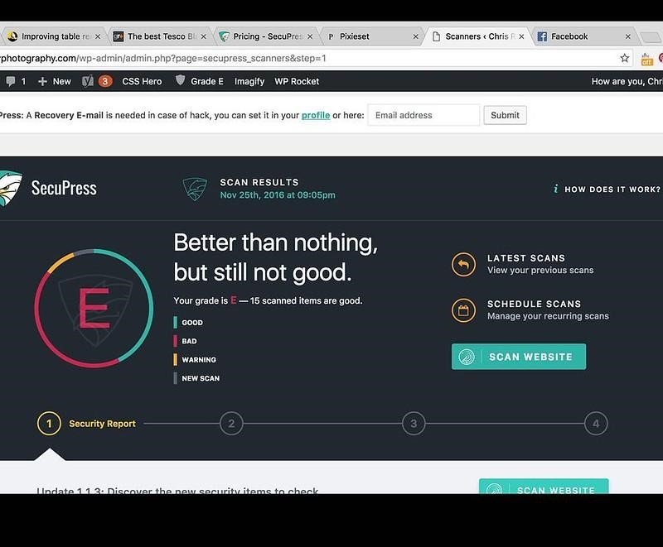Open CSS Hero from admin bar

[x=142, y=81]
